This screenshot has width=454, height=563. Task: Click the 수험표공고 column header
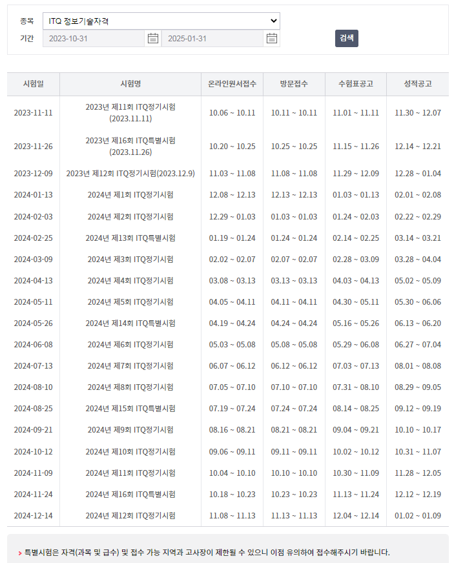pyautogui.click(x=356, y=84)
